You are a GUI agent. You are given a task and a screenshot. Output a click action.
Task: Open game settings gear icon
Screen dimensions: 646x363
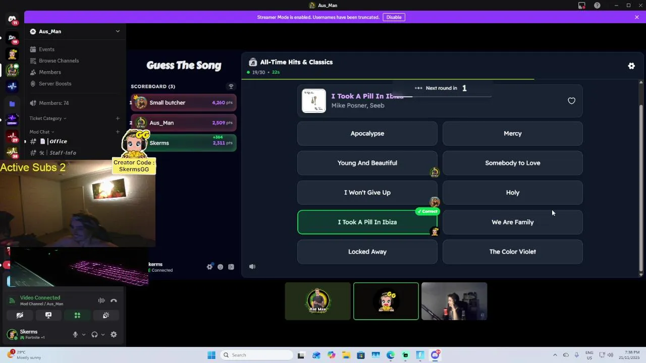[x=631, y=66]
